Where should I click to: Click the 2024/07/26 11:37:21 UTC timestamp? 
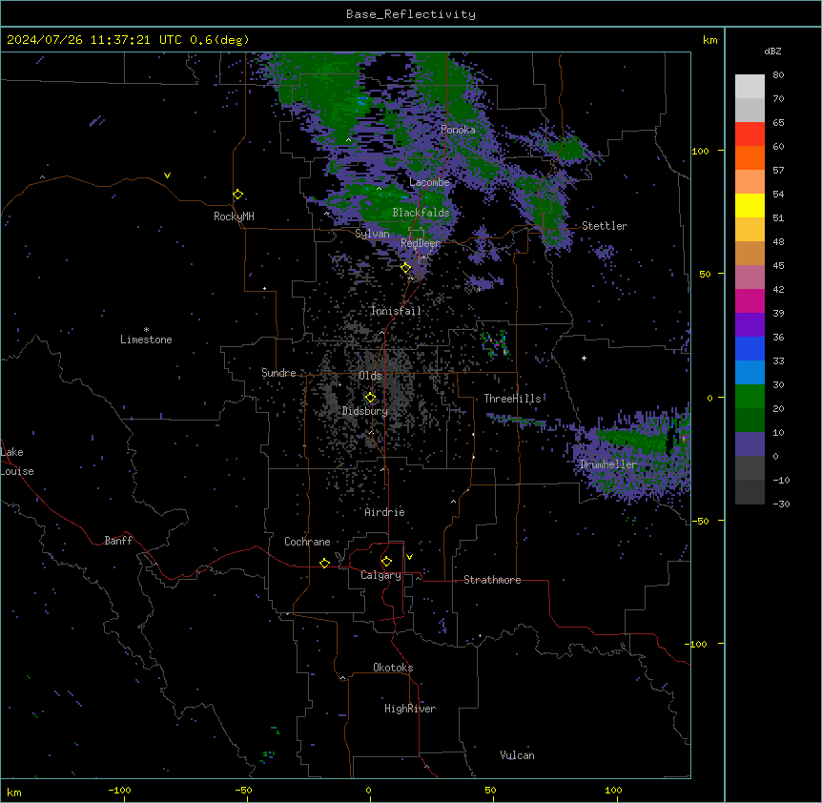pyautogui.click(x=94, y=40)
